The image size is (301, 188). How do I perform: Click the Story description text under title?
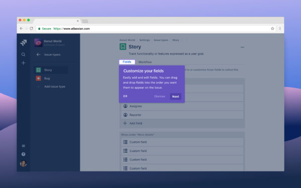pos(166,54)
